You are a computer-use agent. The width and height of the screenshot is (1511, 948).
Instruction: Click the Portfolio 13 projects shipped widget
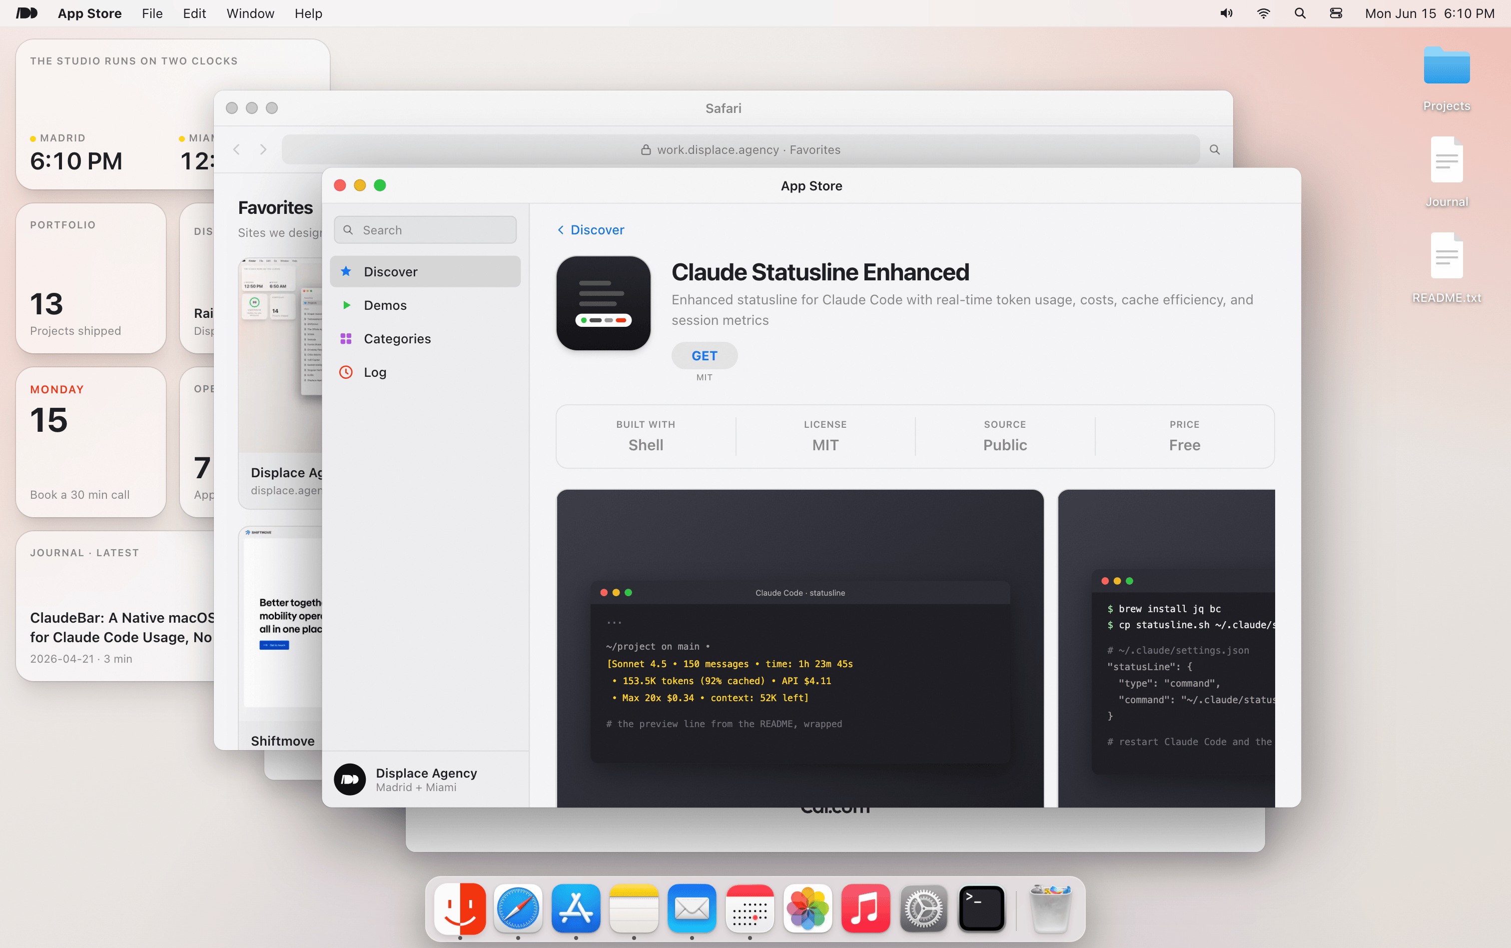point(91,278)
